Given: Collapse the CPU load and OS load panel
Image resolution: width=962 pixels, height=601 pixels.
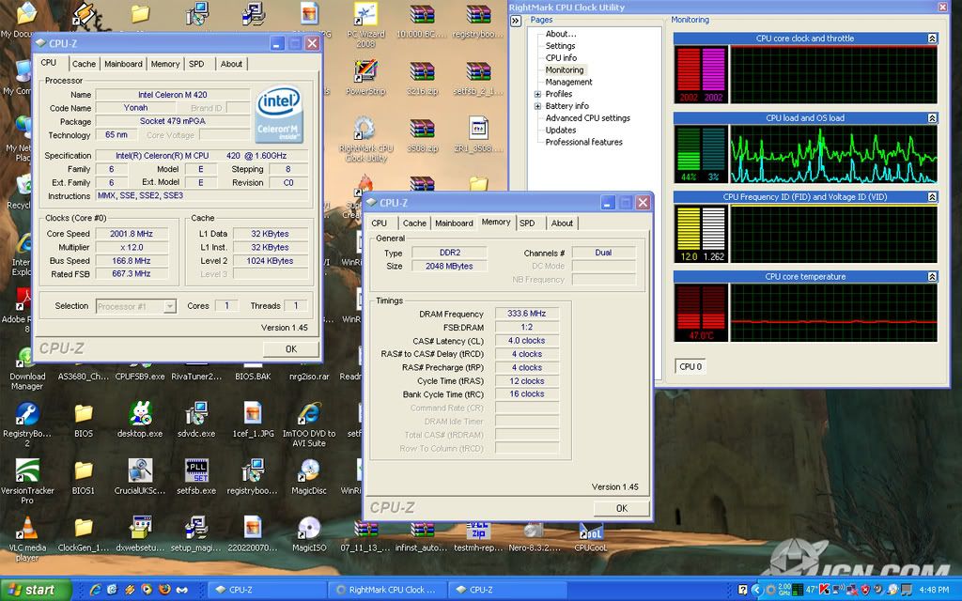Looking at the screenshot, I should (932, 117).
